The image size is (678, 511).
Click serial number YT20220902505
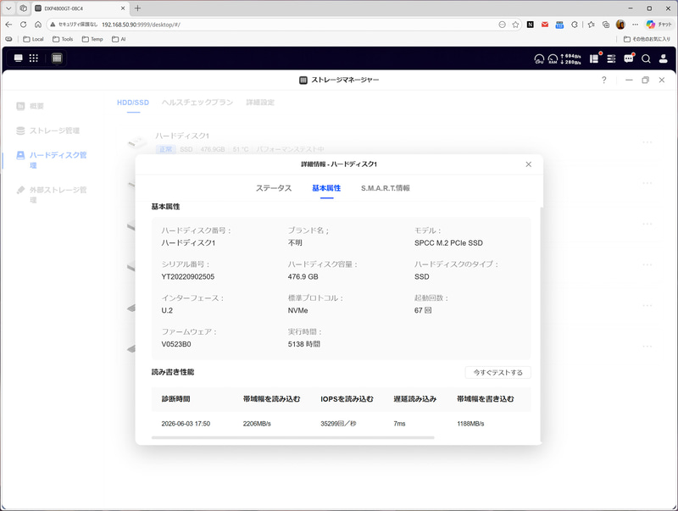point(187,276)
